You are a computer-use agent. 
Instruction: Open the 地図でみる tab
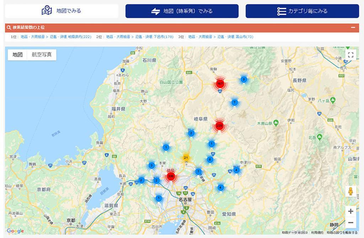pyautogui.click(x=61, y=11)
